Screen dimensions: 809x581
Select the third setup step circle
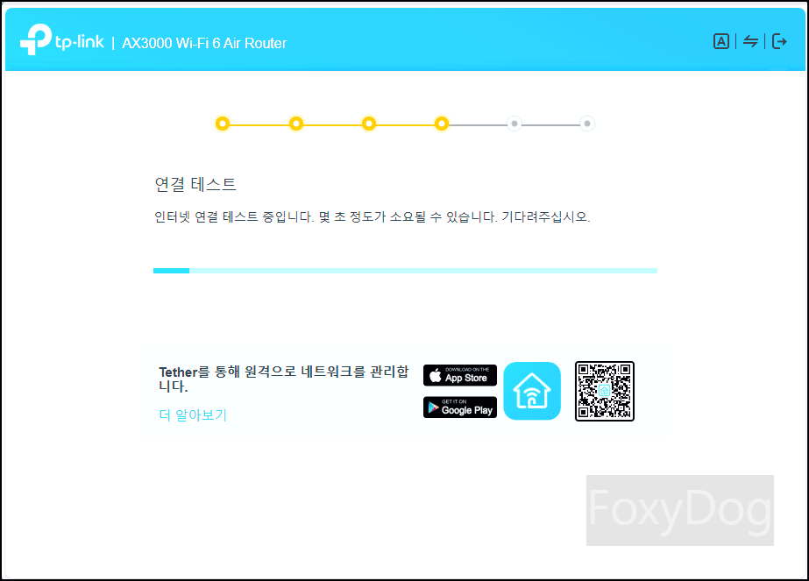(368, 124)
